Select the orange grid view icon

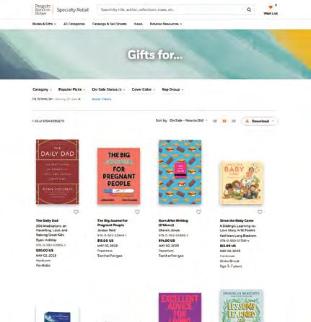224,121
